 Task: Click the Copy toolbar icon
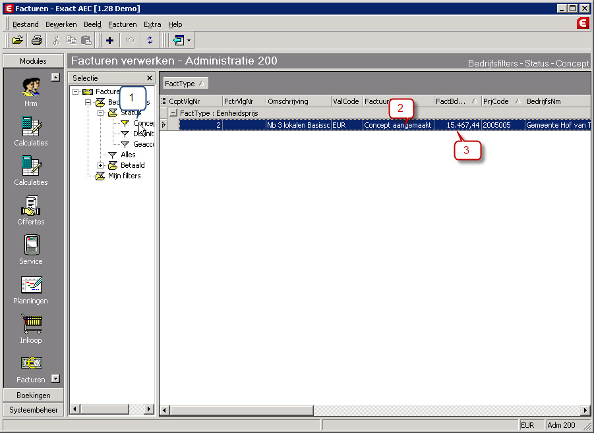(x=71, y=40)
